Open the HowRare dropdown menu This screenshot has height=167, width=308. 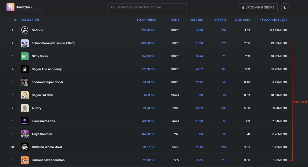coord(24,7)
